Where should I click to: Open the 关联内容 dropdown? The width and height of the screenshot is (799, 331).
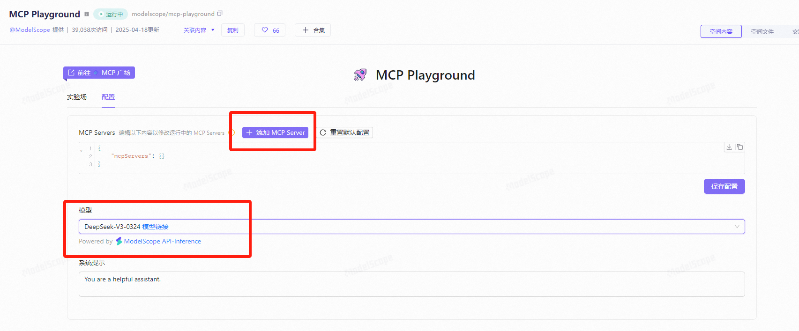point(199,30)
